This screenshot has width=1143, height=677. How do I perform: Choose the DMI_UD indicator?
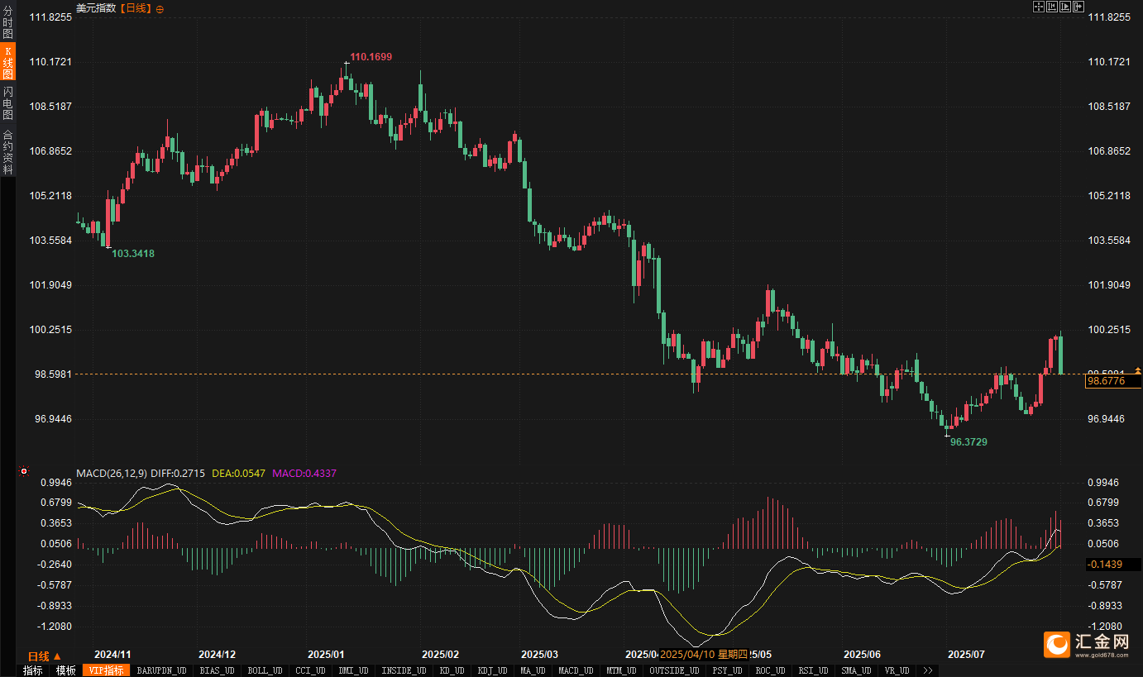tap(353, 670)
